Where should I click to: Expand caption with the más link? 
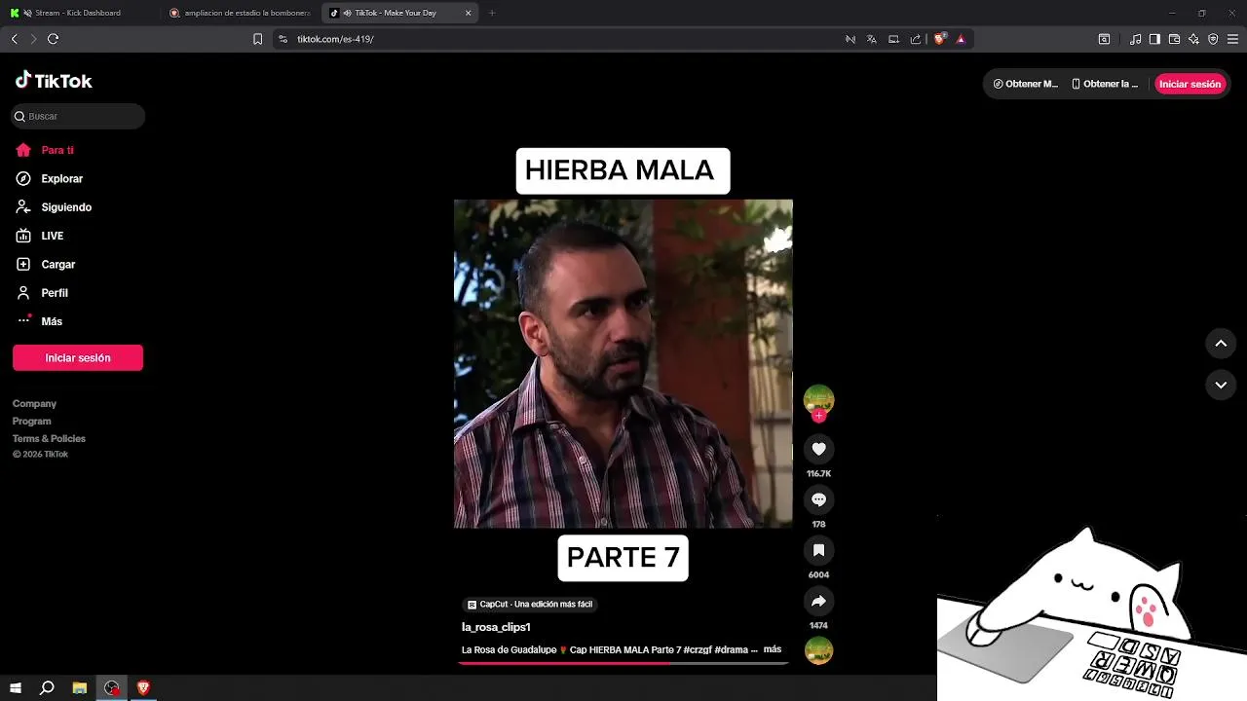click(772, 649)
